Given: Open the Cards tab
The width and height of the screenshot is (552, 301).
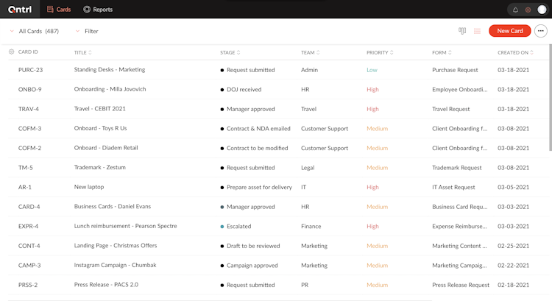Looking at the screenshot, I should click(58, 10).
